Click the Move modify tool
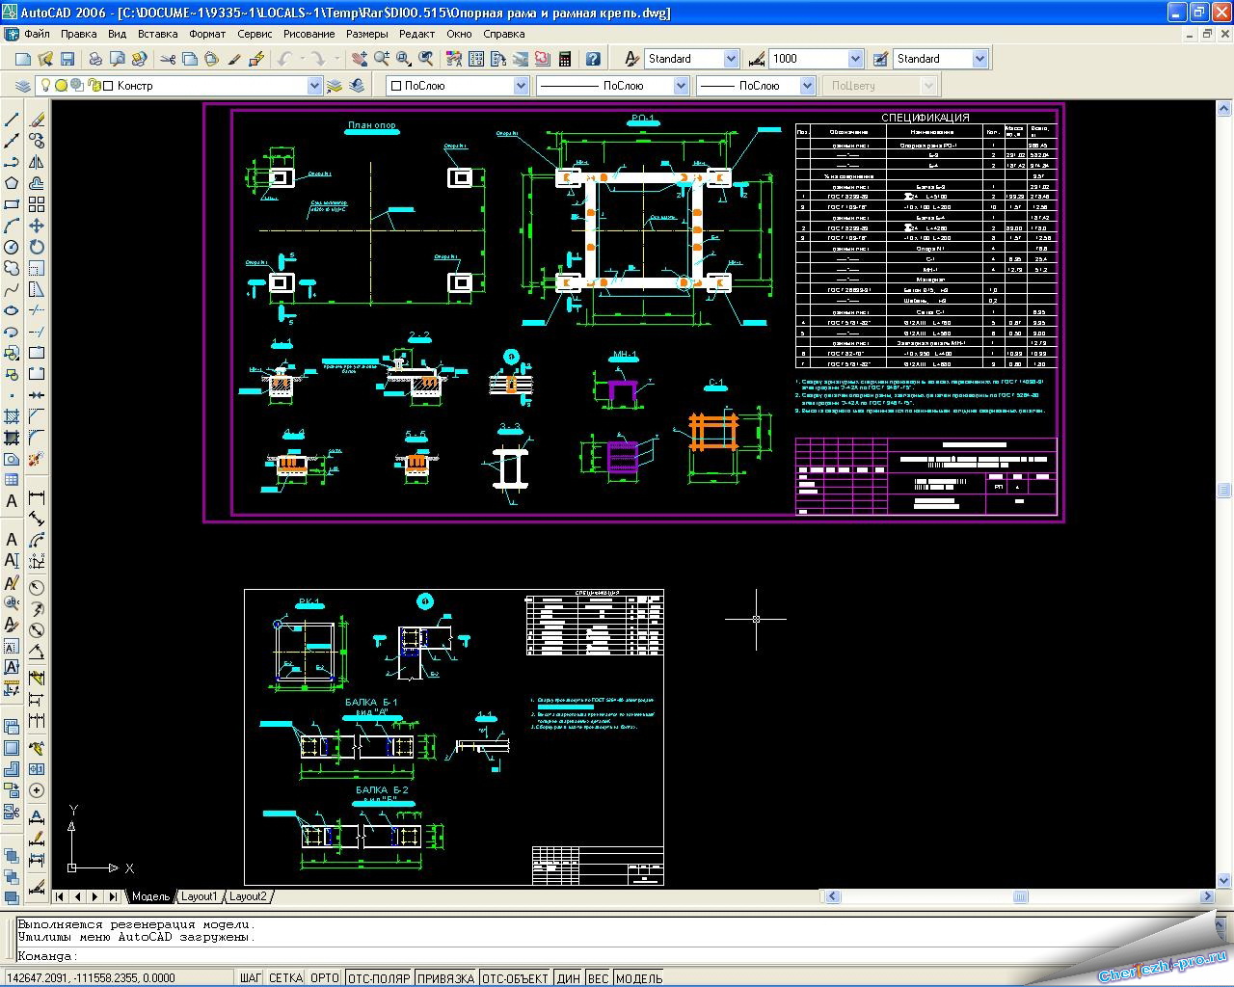Viewport: 1234px width, 987px height. tap(37, 226)
